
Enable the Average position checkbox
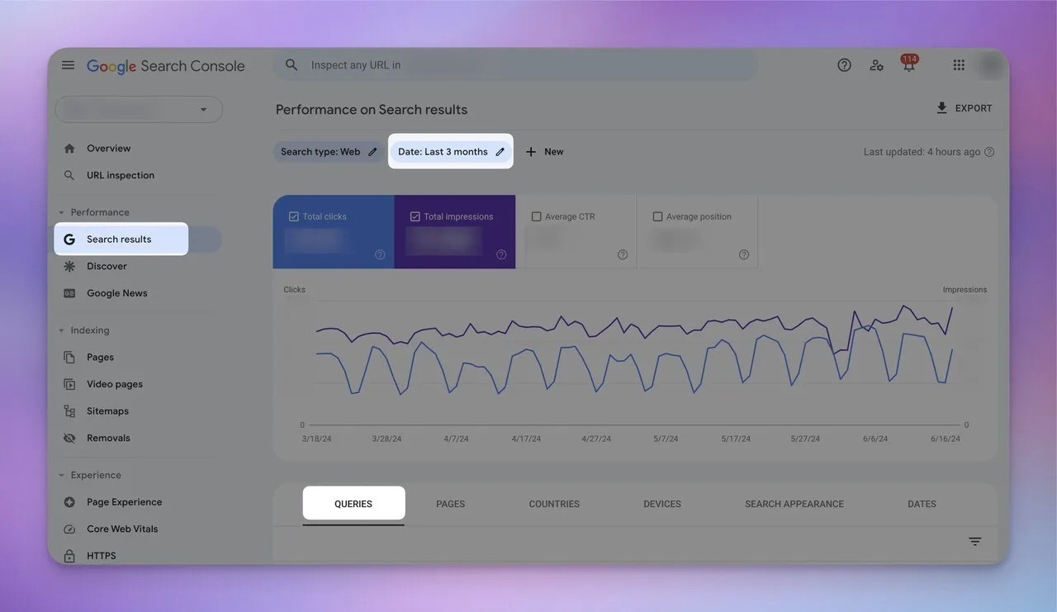coord(658,216)
